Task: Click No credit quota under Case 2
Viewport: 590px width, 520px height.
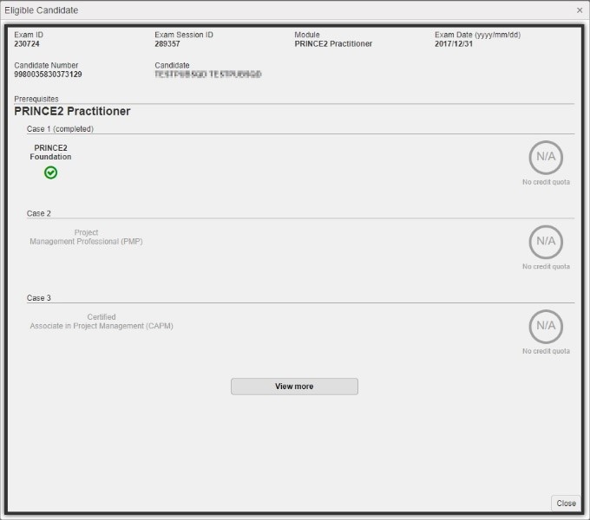Action: (x=546, y=267)
